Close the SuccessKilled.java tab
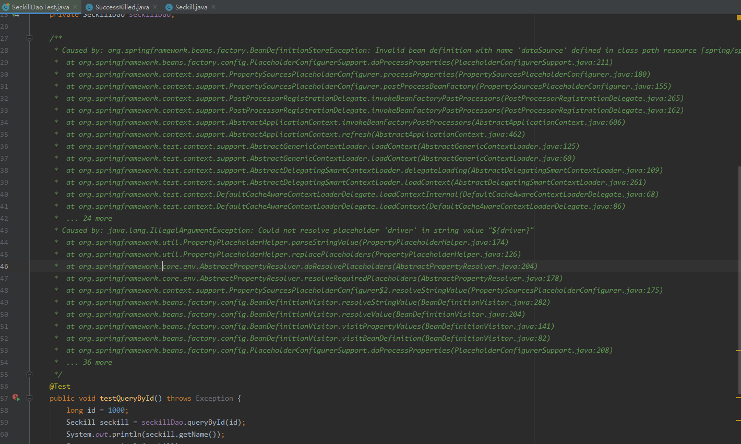741x444 pixels. (x=155, y=7)
